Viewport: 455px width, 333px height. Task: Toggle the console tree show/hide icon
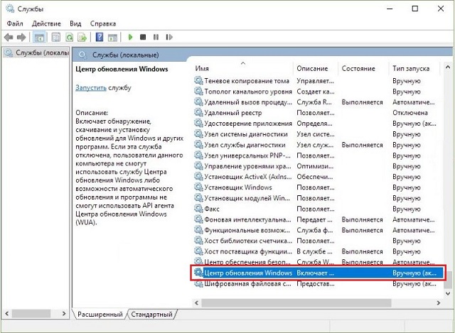[x=39, y=38]
